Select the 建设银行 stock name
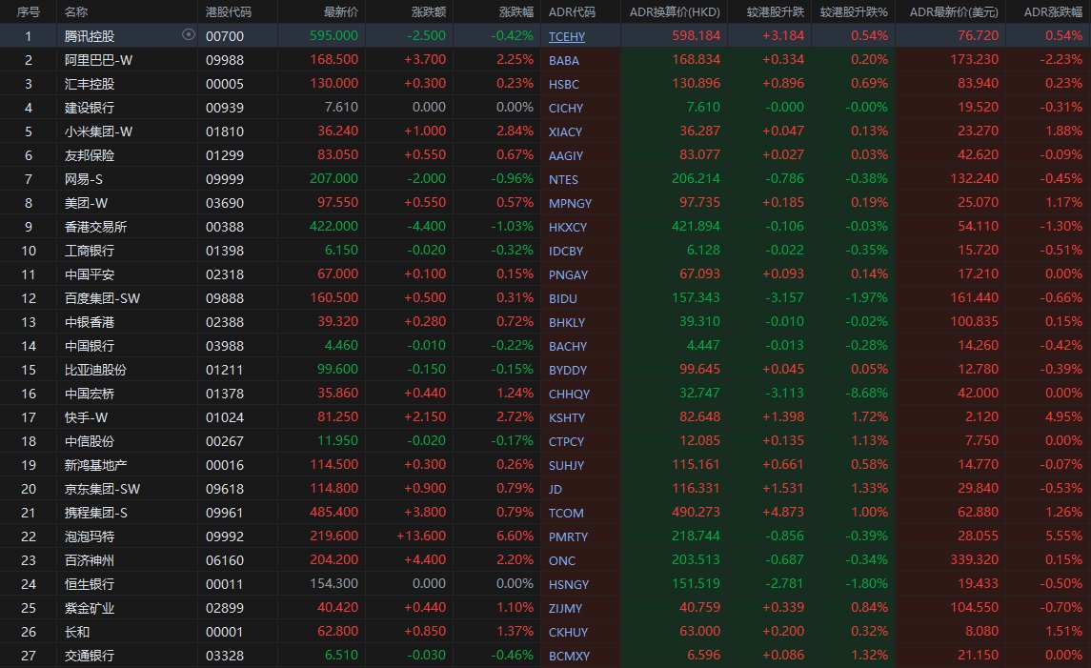 point(89,107)
